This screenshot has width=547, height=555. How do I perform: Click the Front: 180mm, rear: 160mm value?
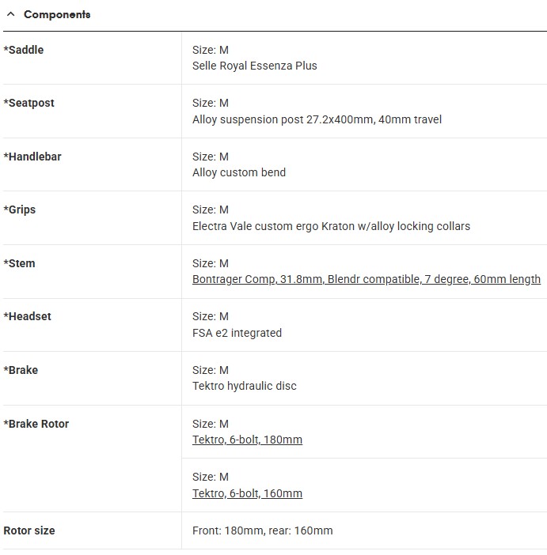(262, 530)
